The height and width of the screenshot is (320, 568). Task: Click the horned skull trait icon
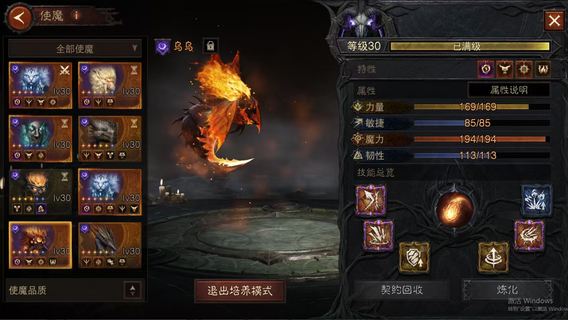click(505, 69)
